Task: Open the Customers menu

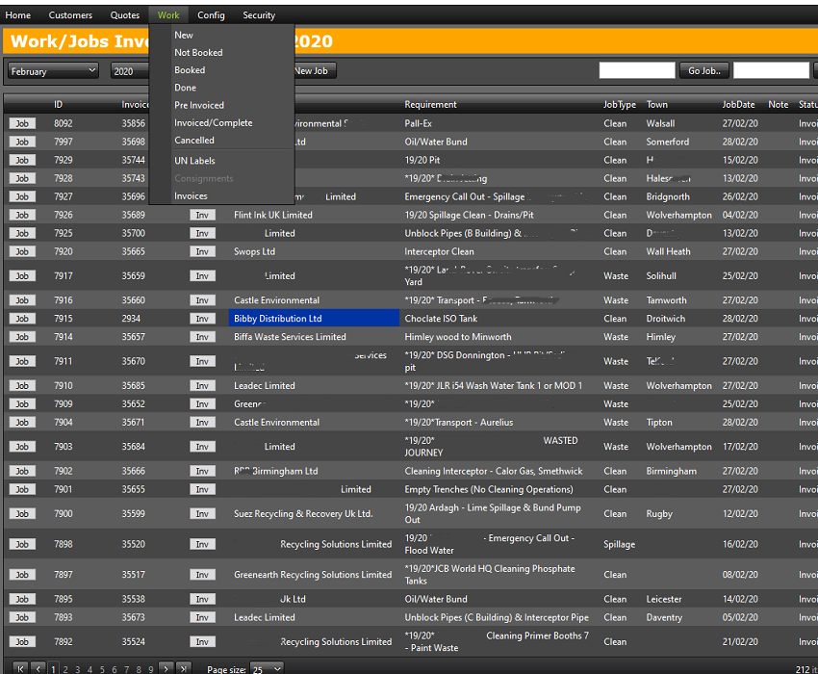Action: (70, 15)
